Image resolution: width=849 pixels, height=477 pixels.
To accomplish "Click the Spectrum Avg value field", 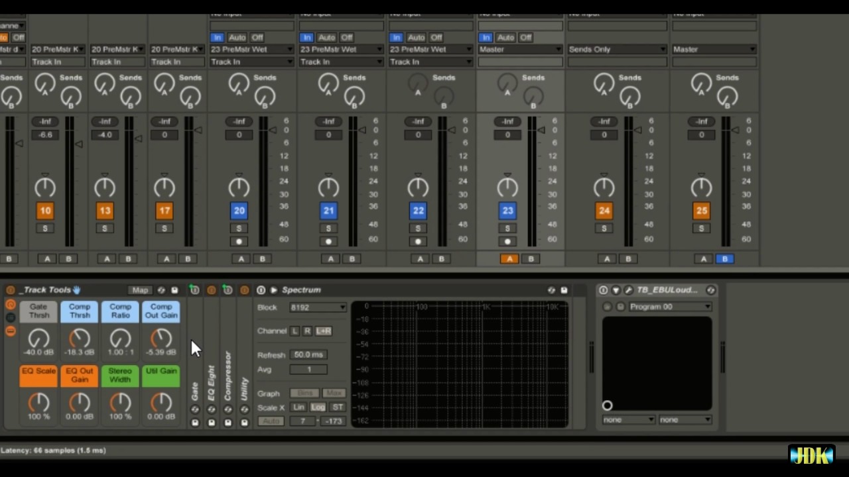I will [x=308, y=370].
